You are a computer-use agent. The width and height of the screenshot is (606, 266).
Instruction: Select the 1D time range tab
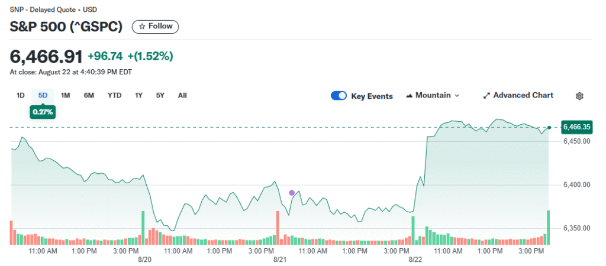(x=20, y=95)
